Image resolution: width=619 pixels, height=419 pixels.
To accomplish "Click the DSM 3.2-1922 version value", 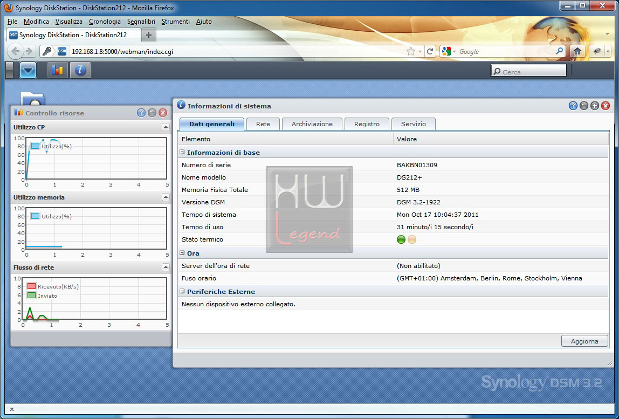I will click(x=418, y=202).
